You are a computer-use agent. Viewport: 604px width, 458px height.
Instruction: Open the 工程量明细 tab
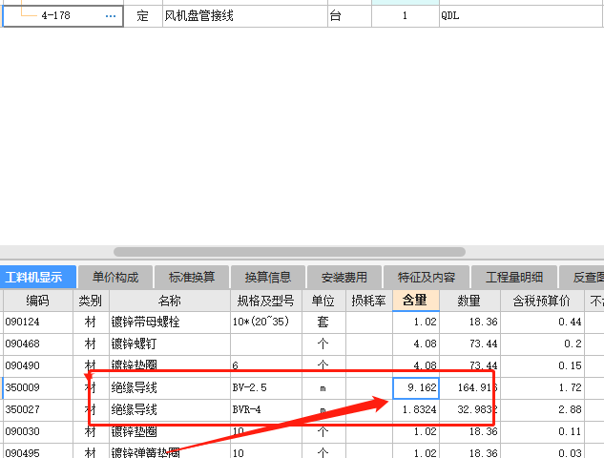pos(514,277)
